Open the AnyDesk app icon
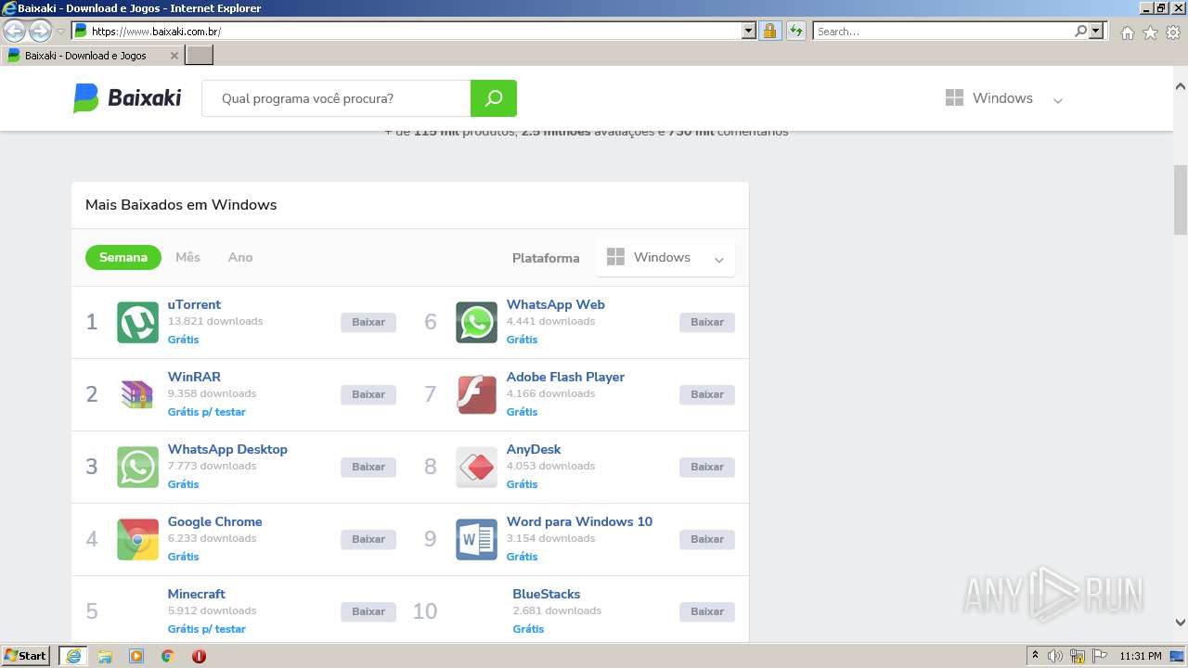The width and height of the screenshot is (1188, 668). click(x=476, y=467)
